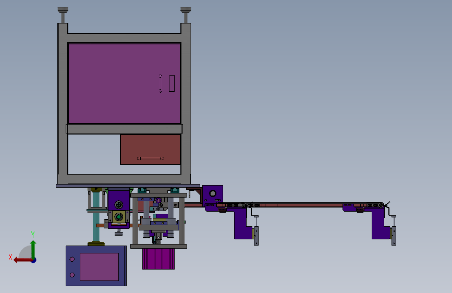This screenshot has height=293, width=452.
Task: Click the red X axis arrow of triad
Action: click(22, 260)
